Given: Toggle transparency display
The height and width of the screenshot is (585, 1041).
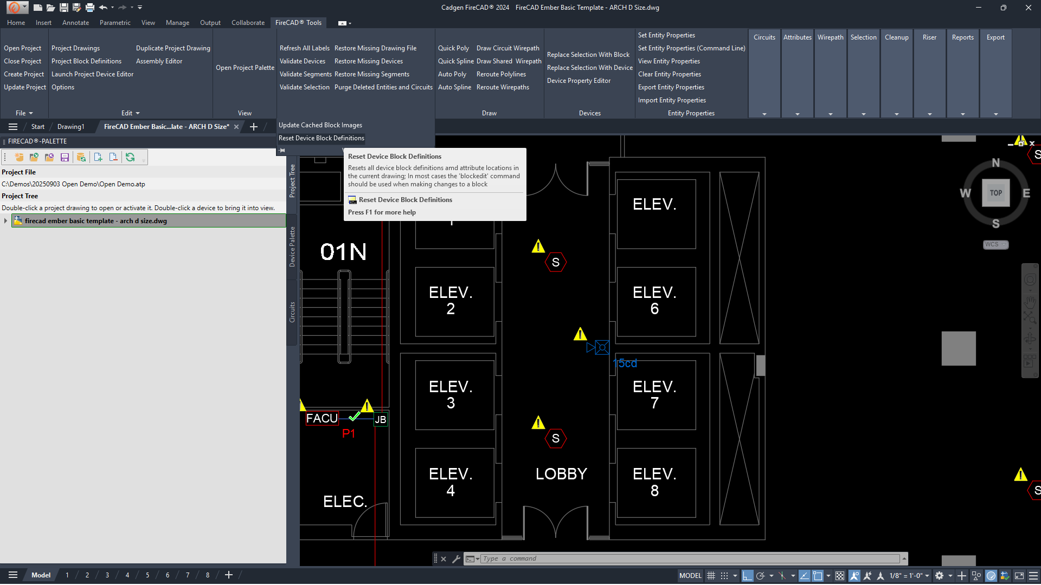Looking at the screenshot, I should coord(840,576).
